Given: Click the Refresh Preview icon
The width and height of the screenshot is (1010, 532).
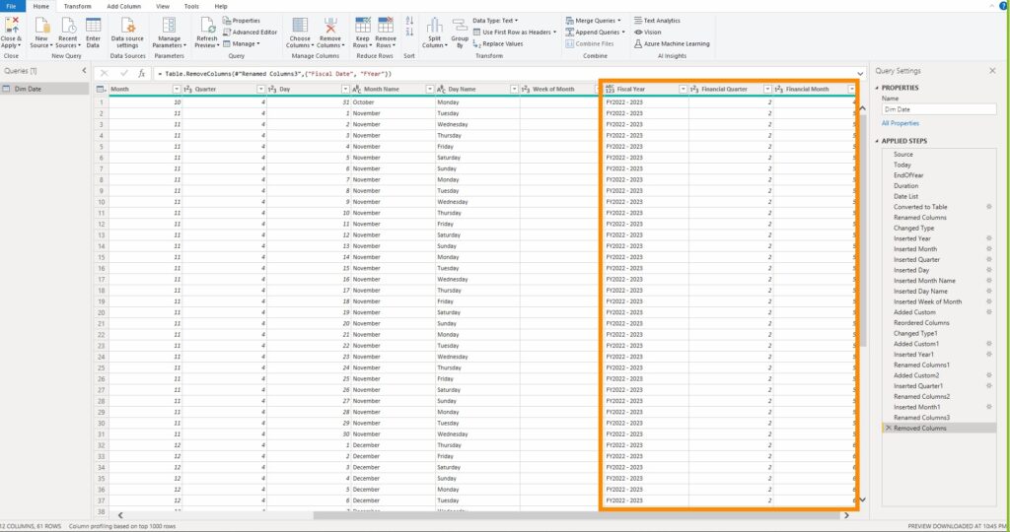Looking at the screenshot, I should pyautogui.click(x=207, y=26).
